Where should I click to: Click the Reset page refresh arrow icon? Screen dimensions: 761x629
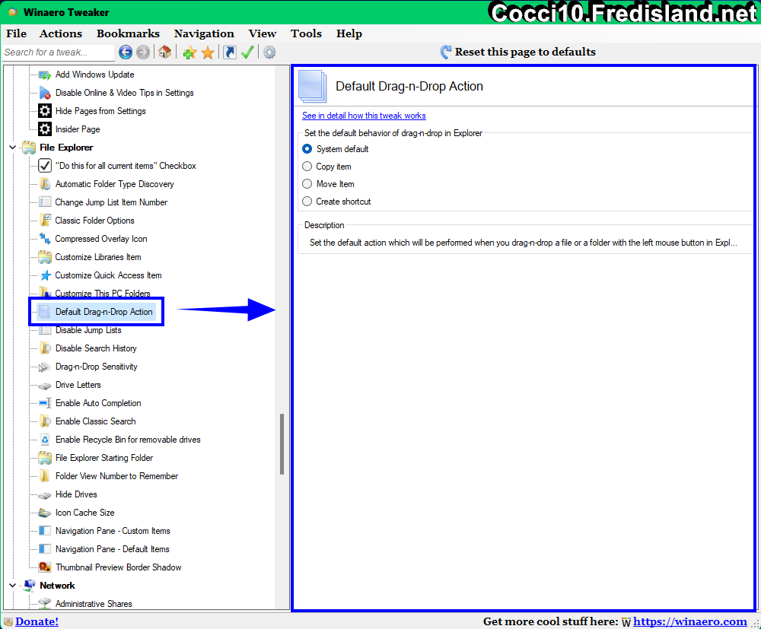(445, 52)
